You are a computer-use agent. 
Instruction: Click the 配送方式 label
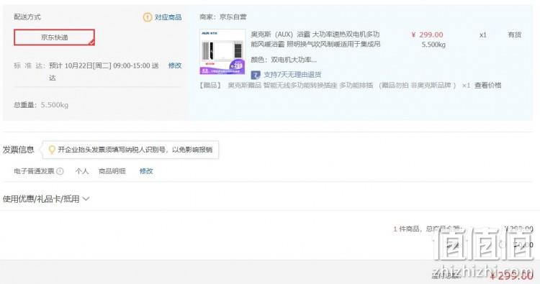pyautogui.click(x=27, y=17)
